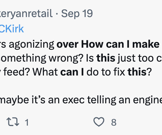Open the Sep 19 timestamp link
162x135 pixels.
[77, 14]
